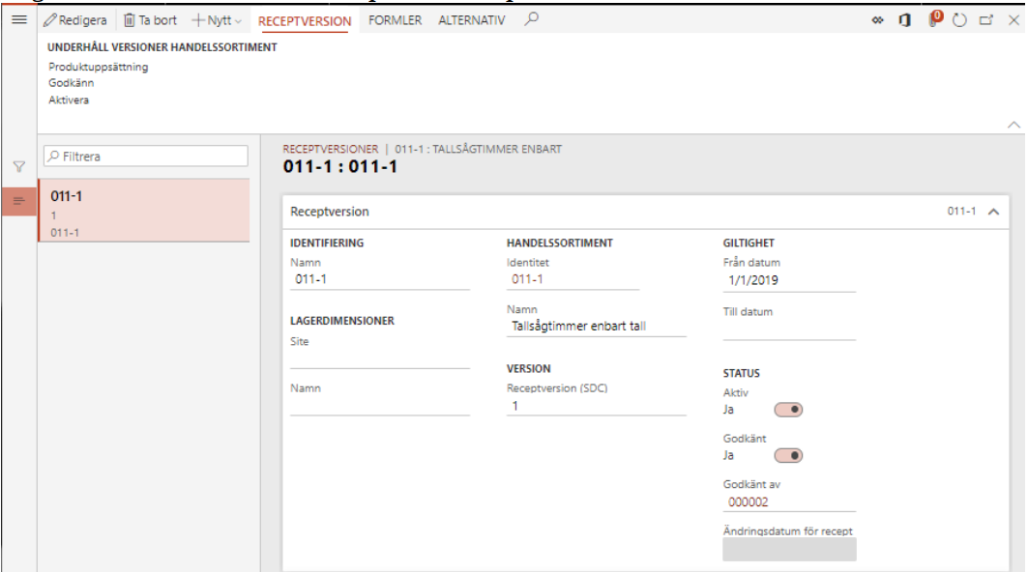Image resolution: width=1028 pixels, height=572 pixels.
Task: Click the Redigera edit button
Action: coord(75,20)
